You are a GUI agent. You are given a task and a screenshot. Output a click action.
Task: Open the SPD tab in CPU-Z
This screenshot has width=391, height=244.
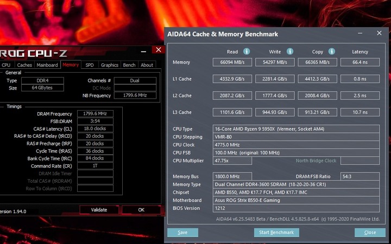(90, 65)
